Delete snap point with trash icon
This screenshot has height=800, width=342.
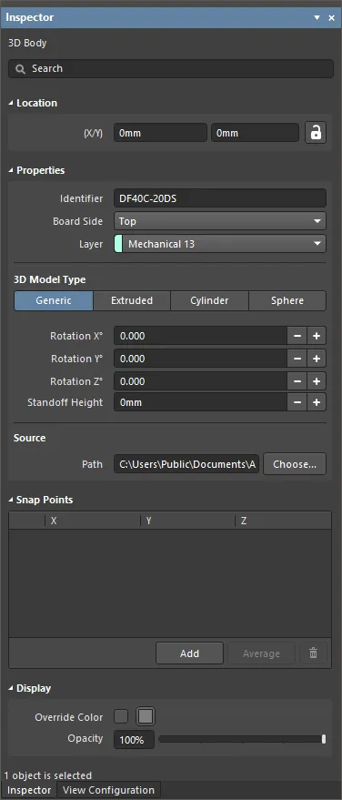314,653
